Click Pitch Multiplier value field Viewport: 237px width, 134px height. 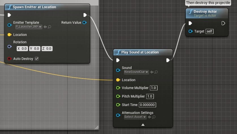click(150, 96)
